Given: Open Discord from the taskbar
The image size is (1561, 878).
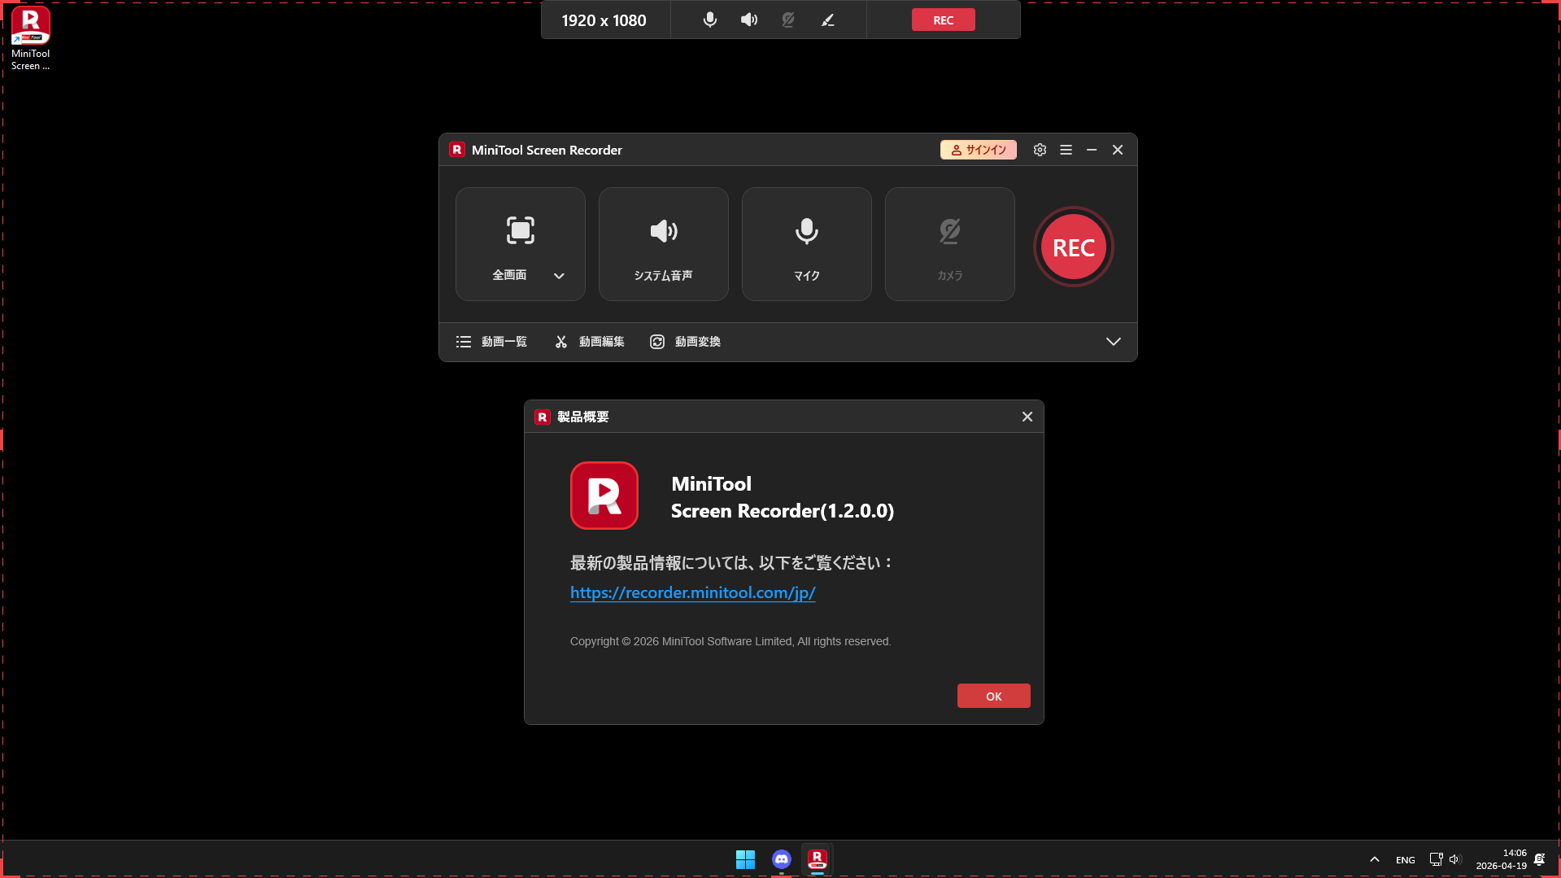Looking at the screenshot, I should click(x=781, y=859).
